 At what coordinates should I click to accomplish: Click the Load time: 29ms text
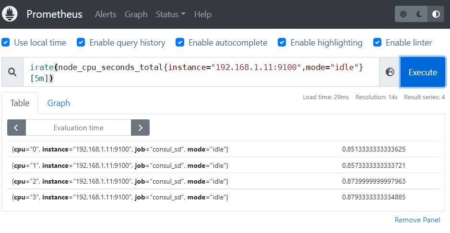326,97
